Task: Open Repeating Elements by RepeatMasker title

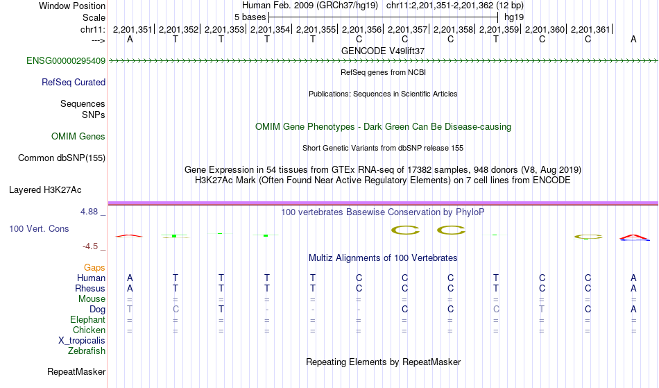Action: (384, 362)
